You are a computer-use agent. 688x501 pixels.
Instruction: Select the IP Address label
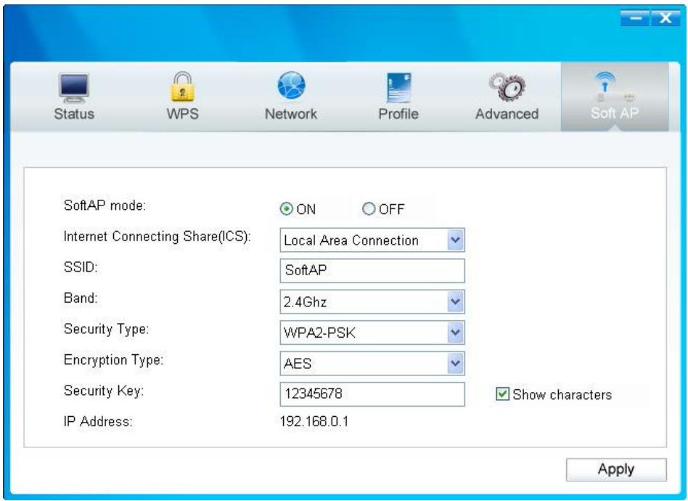(98, 422)
